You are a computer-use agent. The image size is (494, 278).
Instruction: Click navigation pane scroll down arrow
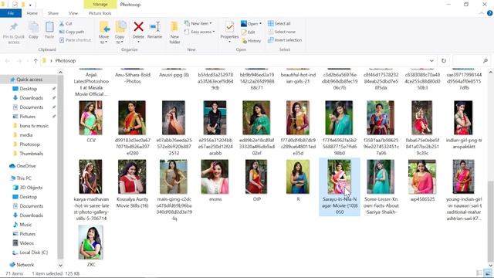[x=60, y=266]
